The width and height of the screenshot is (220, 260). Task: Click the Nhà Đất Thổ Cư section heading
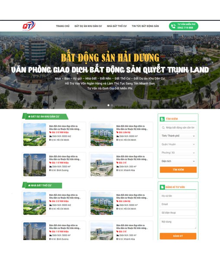[42, 185]
